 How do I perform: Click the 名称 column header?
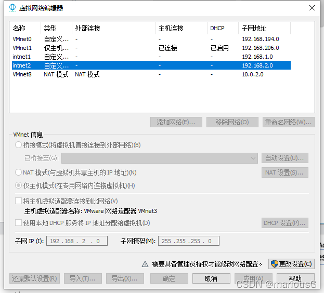pos(25,28)
